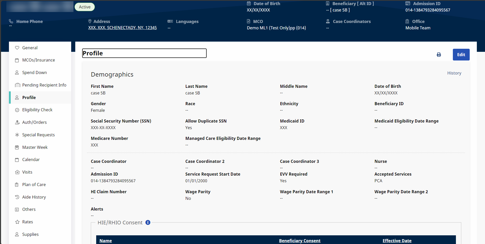Click the icon beside Pending Recipient Info
The image size is (485, 244).
[17, 85]
